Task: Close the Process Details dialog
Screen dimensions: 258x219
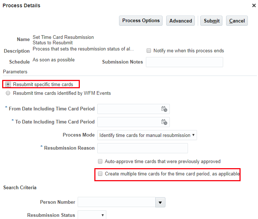Action: coord(254,5)
